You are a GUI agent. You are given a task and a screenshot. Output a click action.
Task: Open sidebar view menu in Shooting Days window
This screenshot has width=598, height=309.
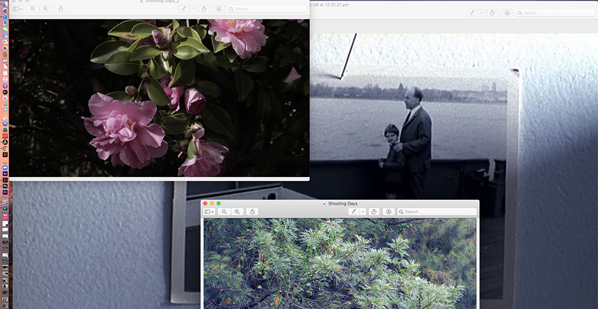[209, 212]
